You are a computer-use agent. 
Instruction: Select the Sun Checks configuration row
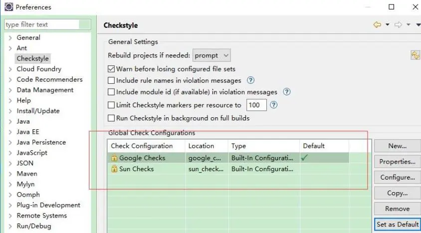pyautogui.click(x=228, y=169)
